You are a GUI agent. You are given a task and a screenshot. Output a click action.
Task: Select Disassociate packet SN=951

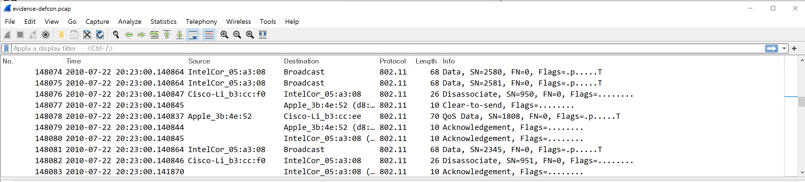(x=393, y=161)
